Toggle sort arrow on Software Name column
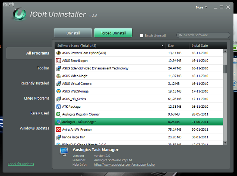 coord(163,46)
